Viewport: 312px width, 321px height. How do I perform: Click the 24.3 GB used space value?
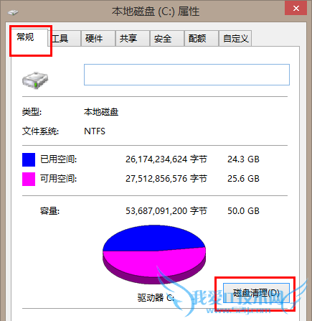(x=243, y=159)
